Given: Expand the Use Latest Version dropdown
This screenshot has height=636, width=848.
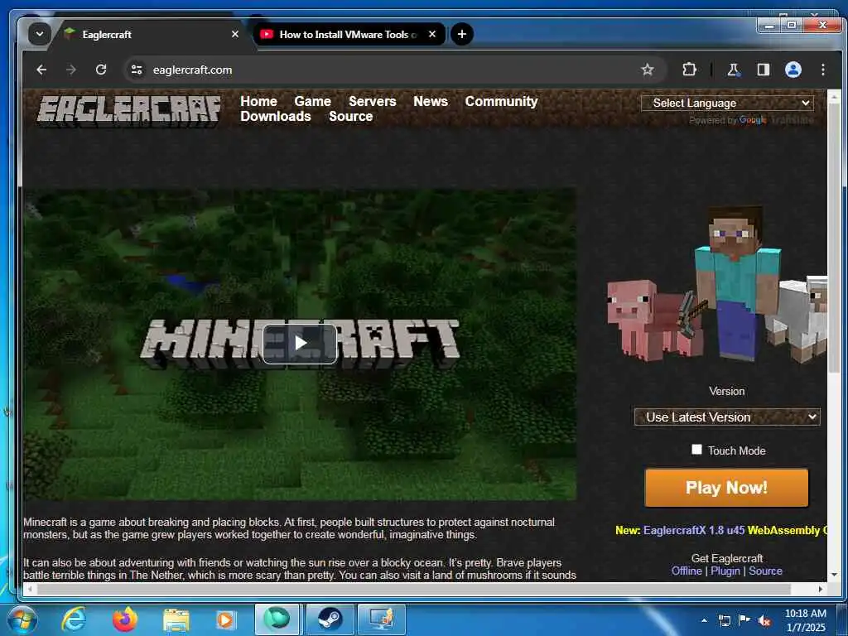Looking at the screenshot, I should 727,417.
